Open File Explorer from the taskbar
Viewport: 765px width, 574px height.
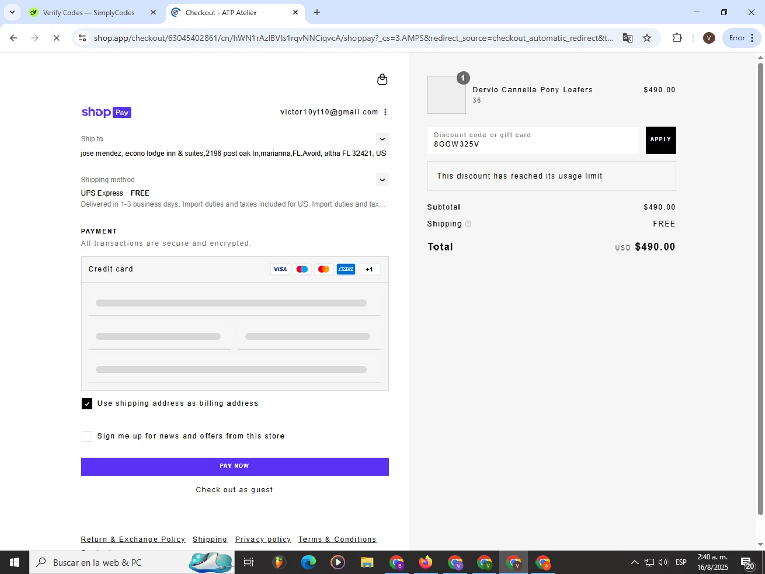[367, 562]
